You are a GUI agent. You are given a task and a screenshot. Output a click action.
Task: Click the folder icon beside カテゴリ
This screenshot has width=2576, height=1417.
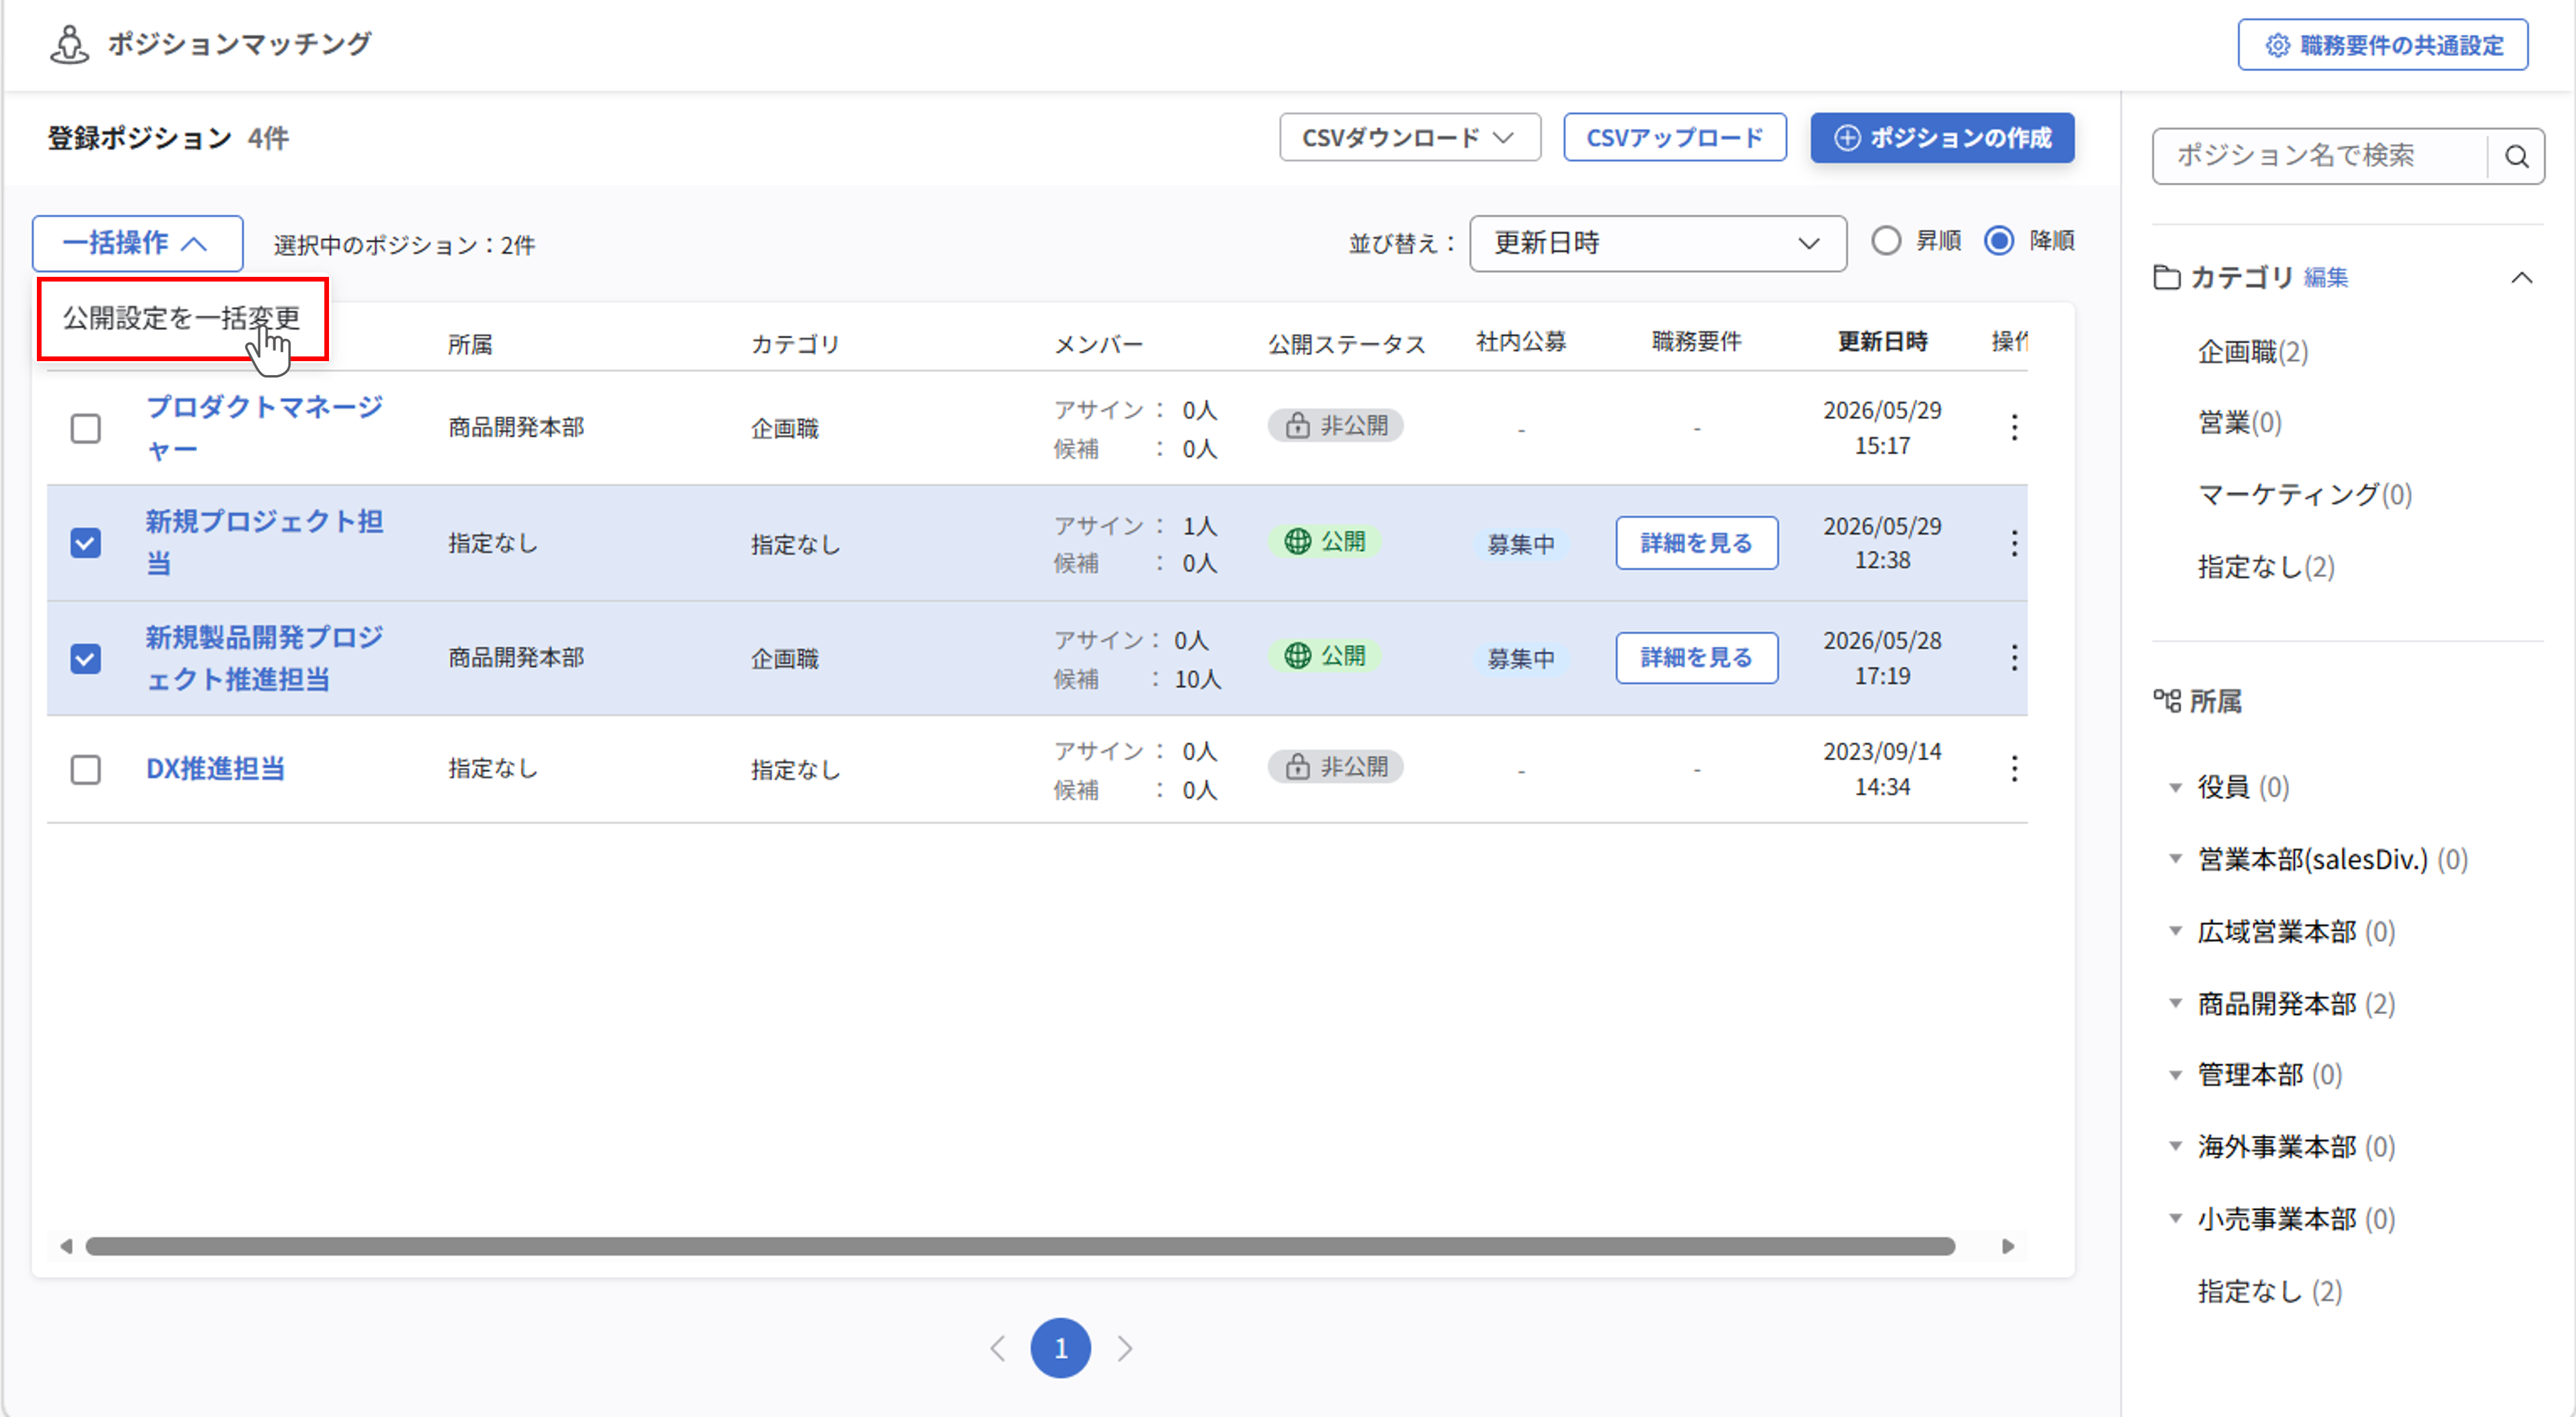point(2166,277)
